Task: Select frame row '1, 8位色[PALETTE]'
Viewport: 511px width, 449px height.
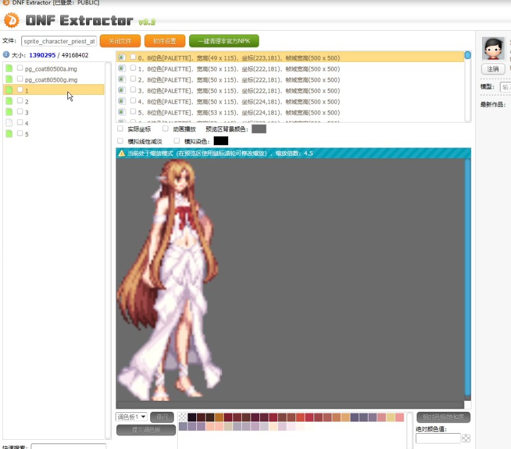Action: (290, 68)
